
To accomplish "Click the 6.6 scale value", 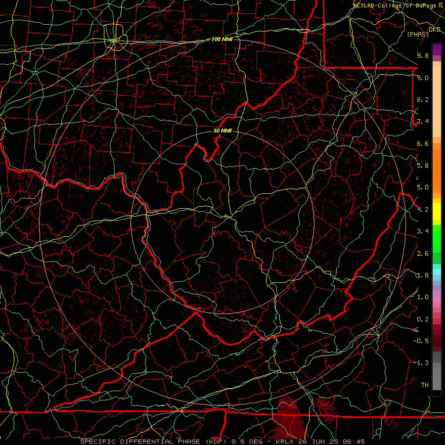I will 423,143.
